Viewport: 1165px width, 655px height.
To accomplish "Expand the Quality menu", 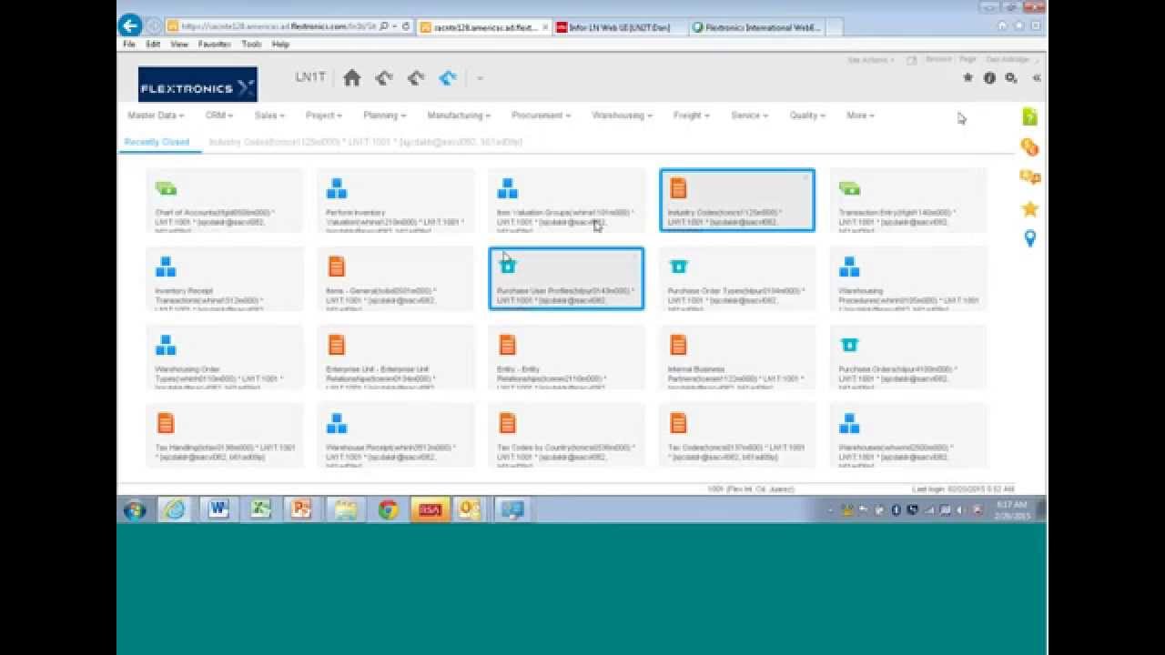I will 807,116.
